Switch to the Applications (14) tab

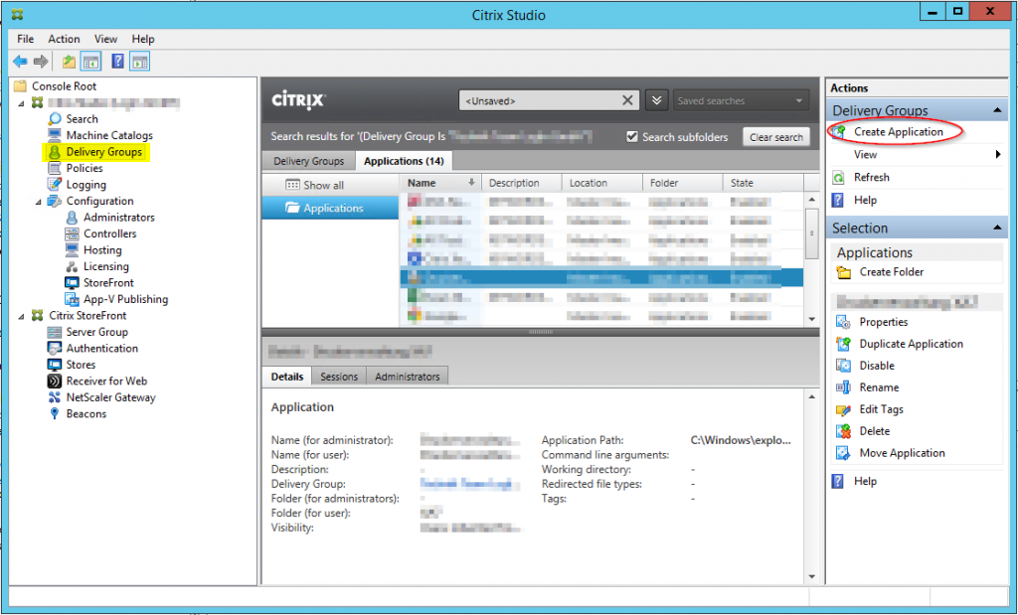[x=404, y=161]
